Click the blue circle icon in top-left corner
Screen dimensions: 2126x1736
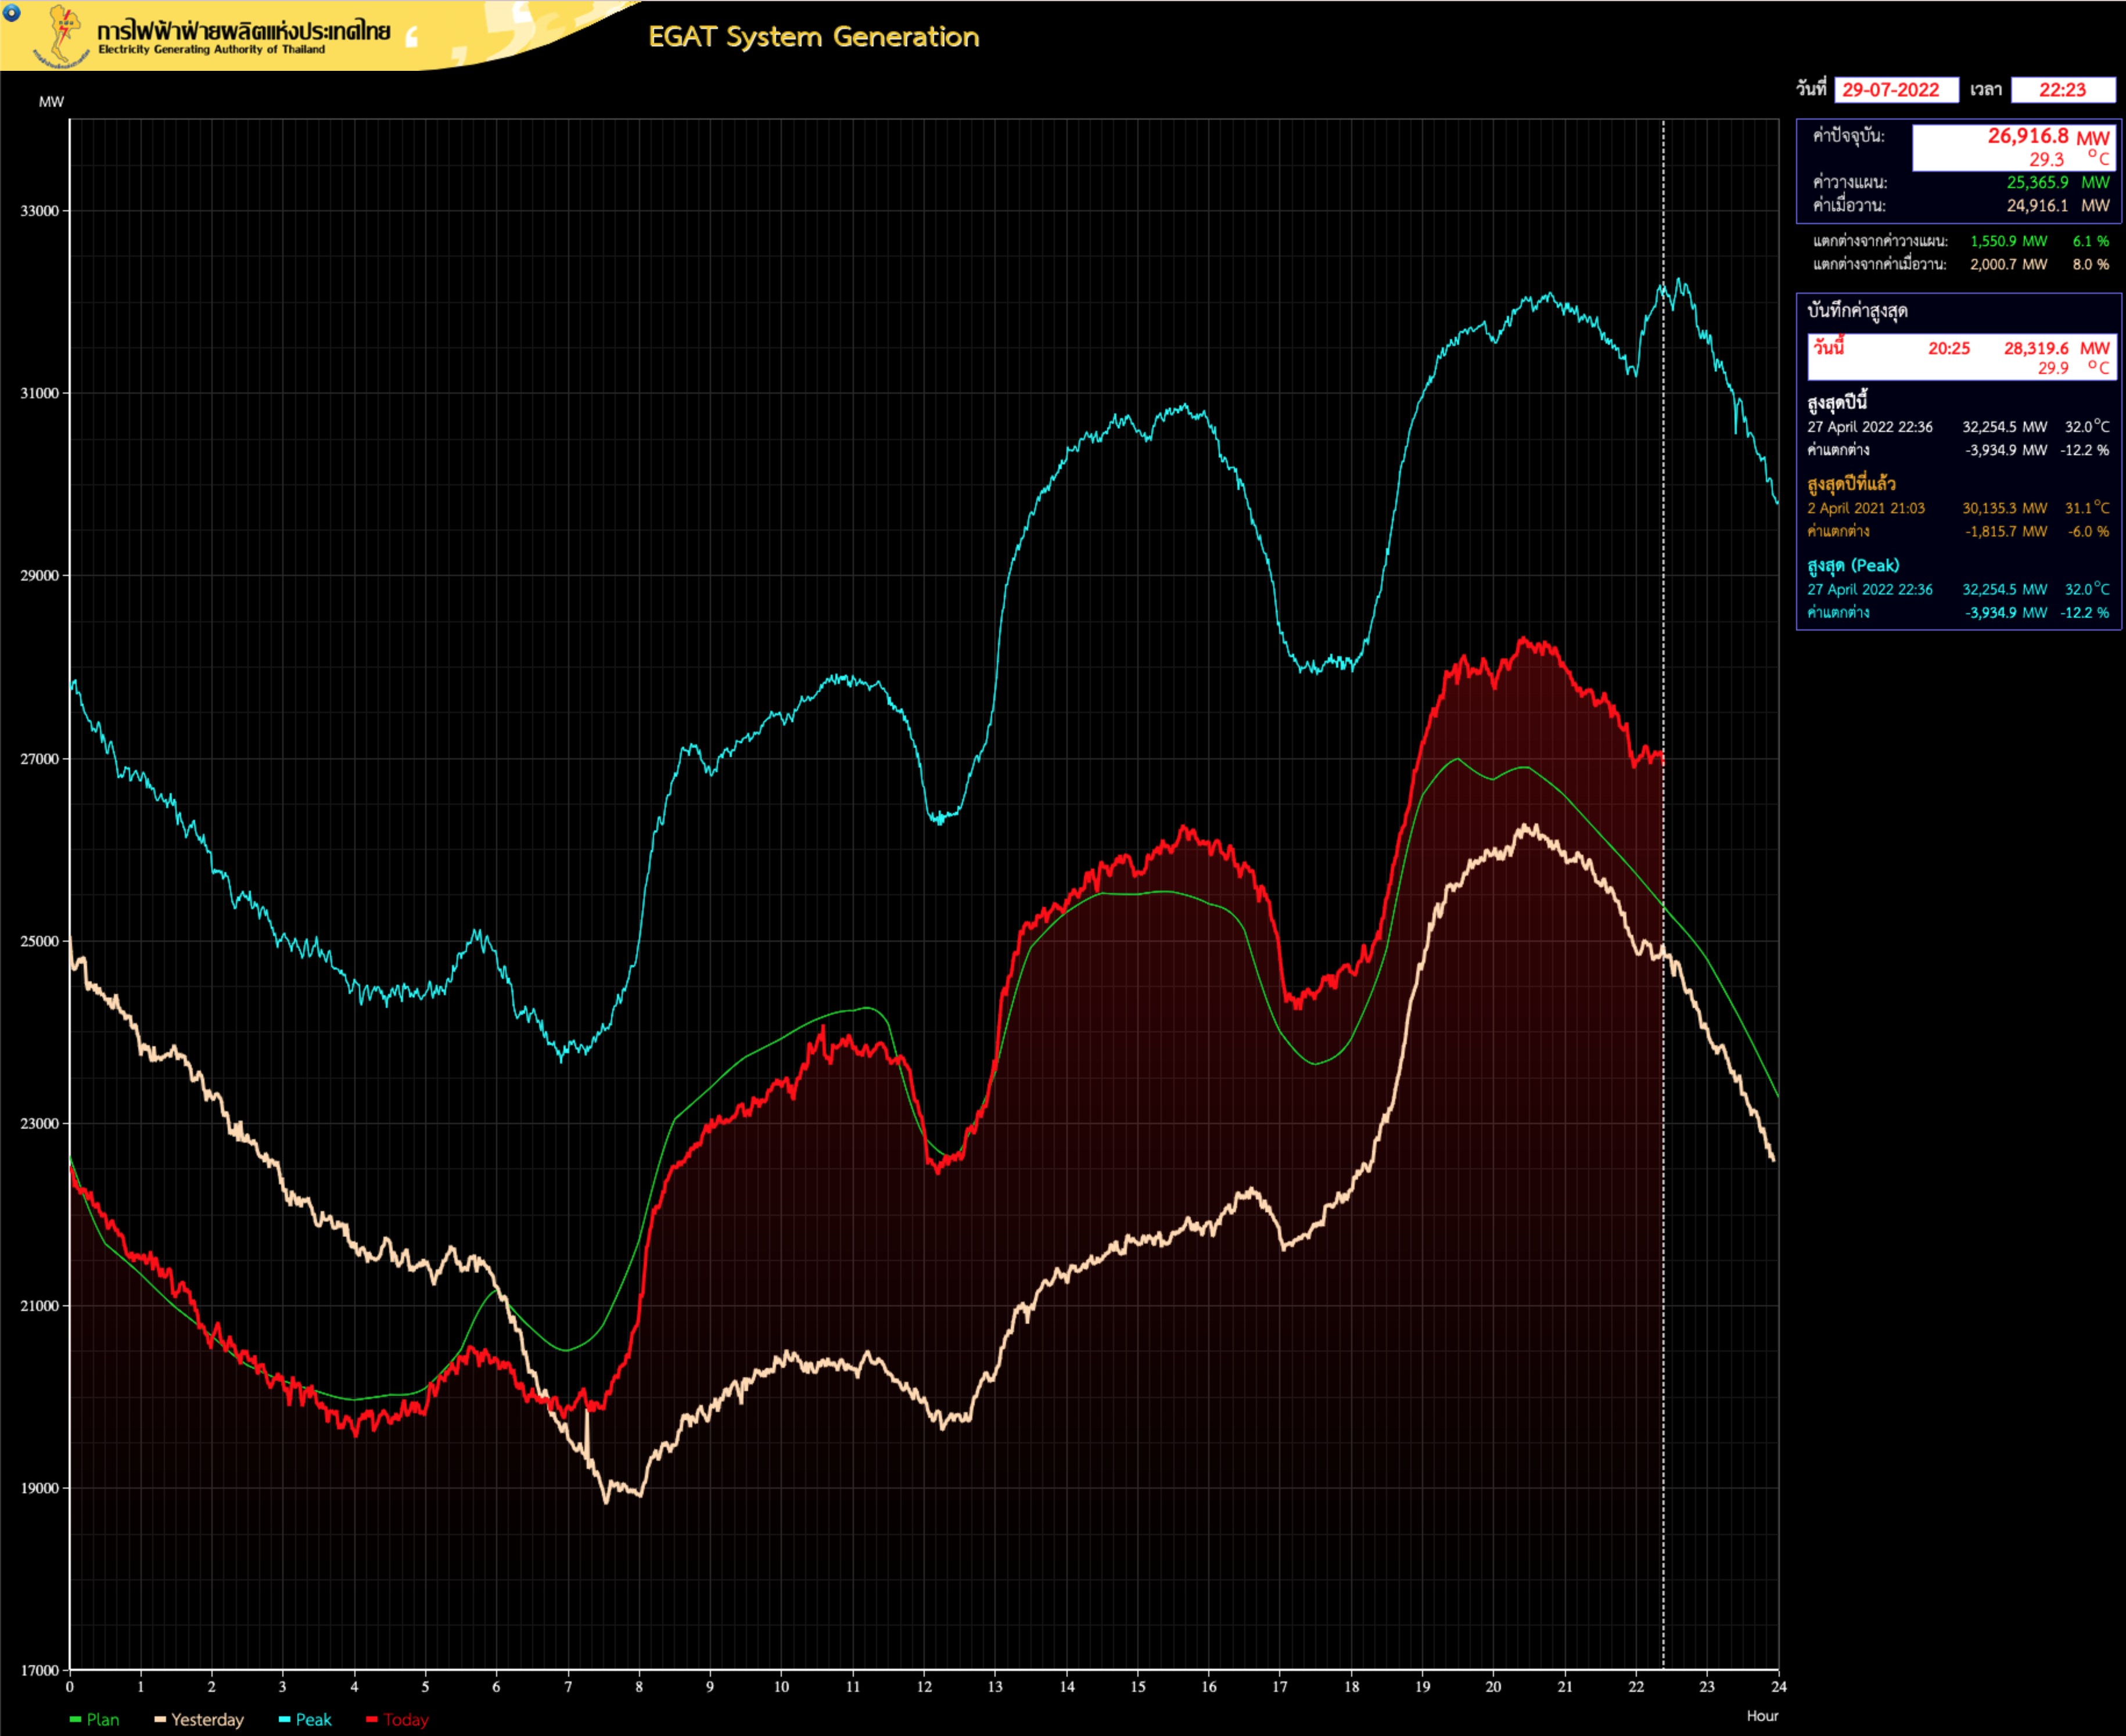click(12, 13)
